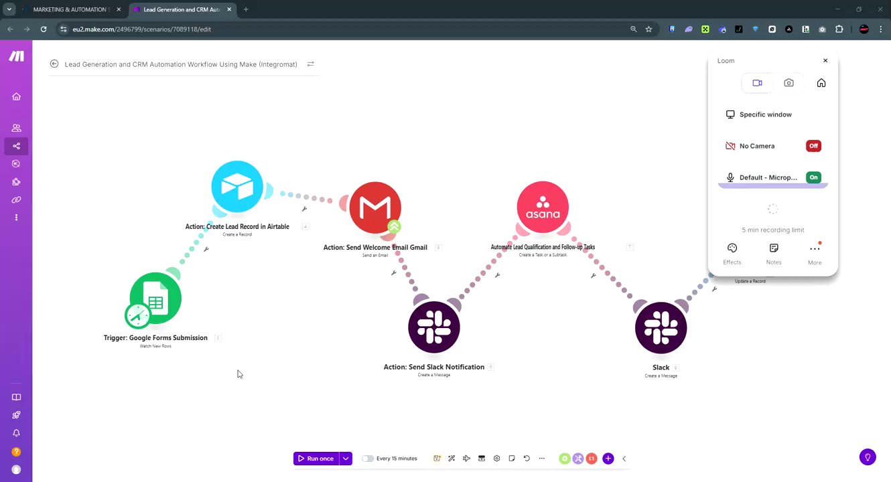The width and height of the screenshot is (891, 482).
Task: Reload the page in Chrome
Action: pos(44,29)
